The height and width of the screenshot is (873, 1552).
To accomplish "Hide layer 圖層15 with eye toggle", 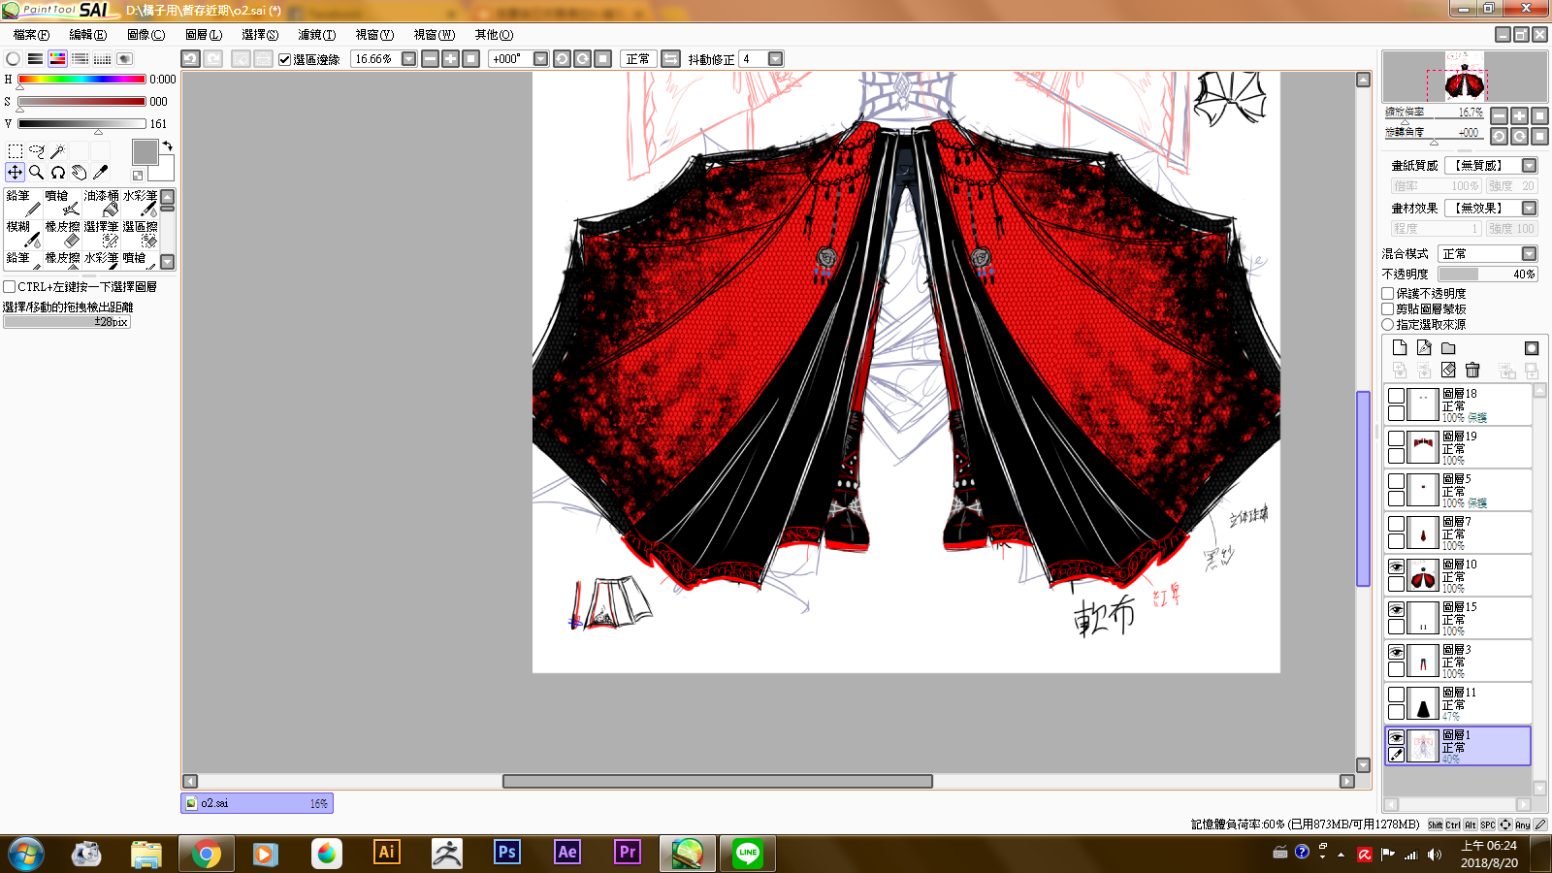I will click(x=1396, y=609).
